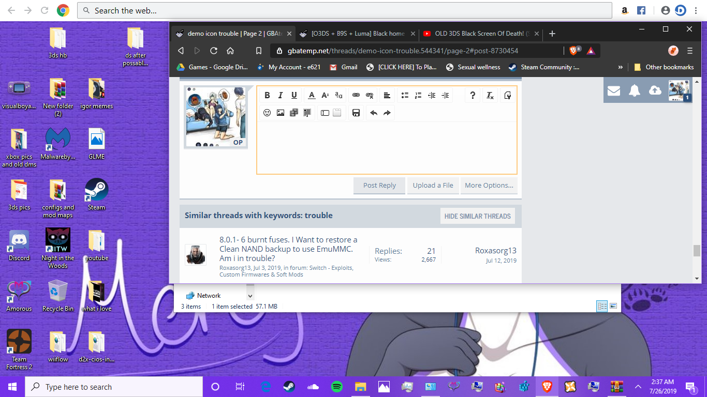This screenshot has width=707, height=397.
Task: Insert media into the reply
Action: [294, 113]
